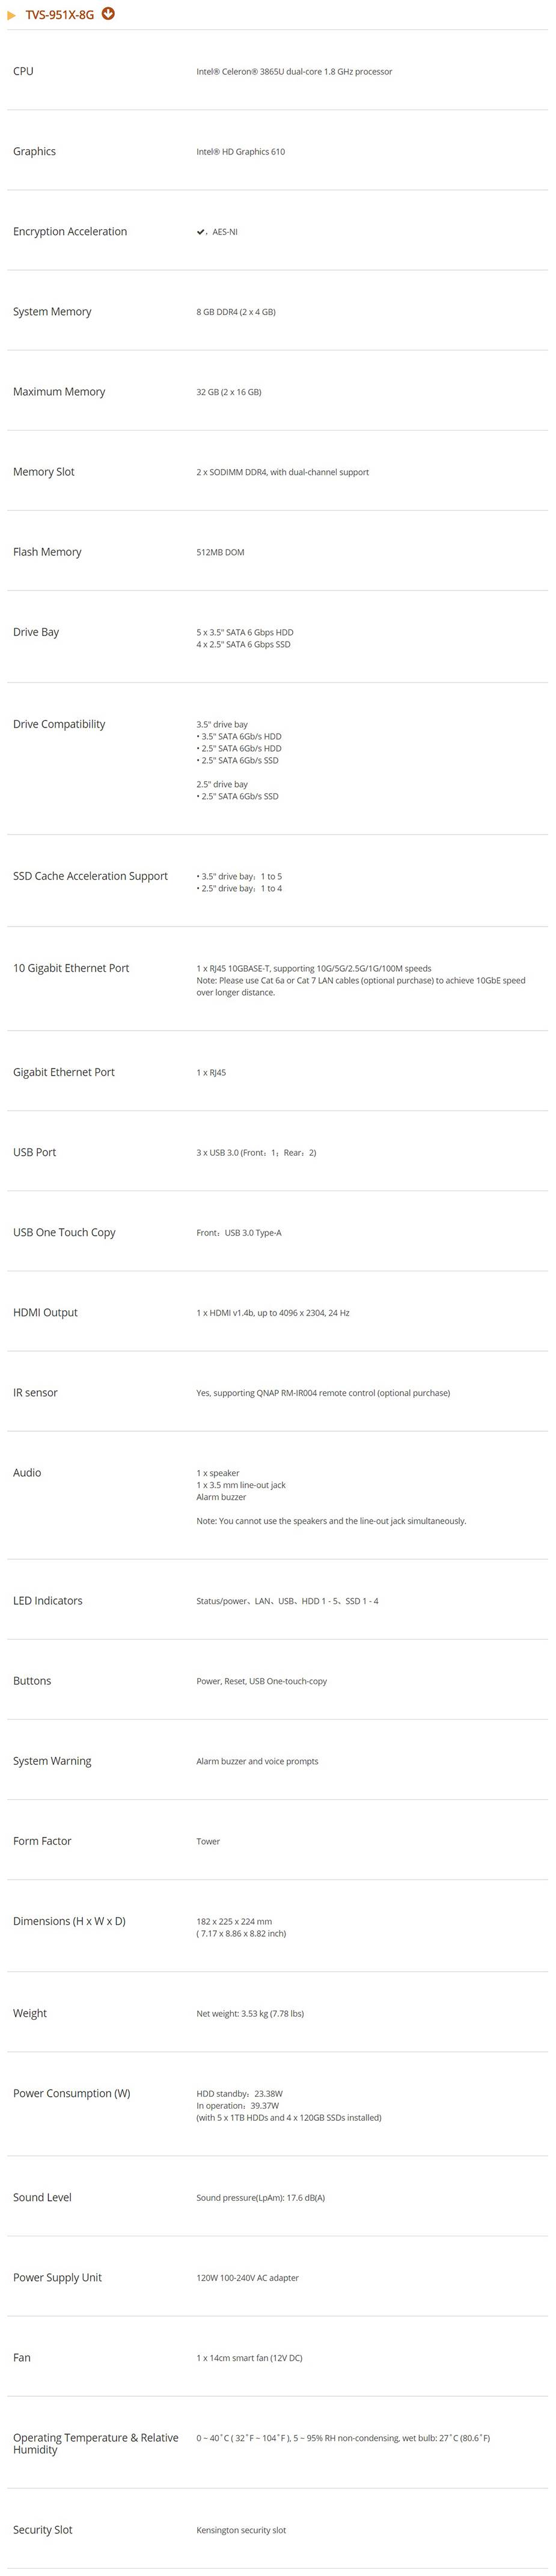Click the Kensington security slot text
Image resolution: width=556 pixels, height=2576 pixels.
click(241, 2530)
